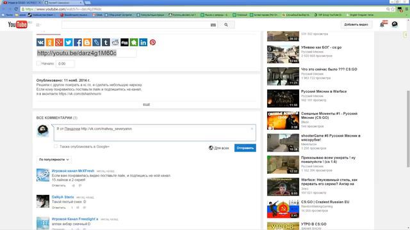Click the extension icon beside the star
The image size is (410, 230).
[x=400, y=10]
